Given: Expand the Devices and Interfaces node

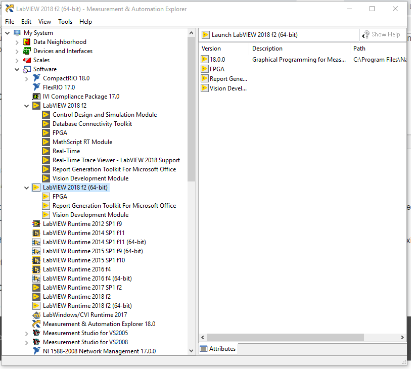Looking at the screenshot, I should pyautogui.click(x=17, y=51).
